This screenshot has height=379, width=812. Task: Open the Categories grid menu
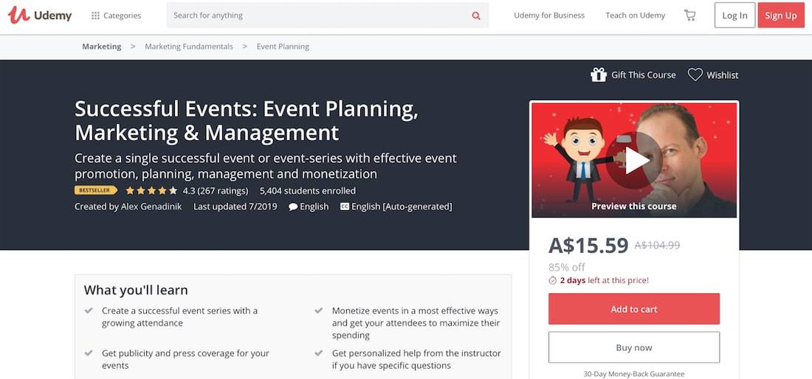(x=116, y=15)
